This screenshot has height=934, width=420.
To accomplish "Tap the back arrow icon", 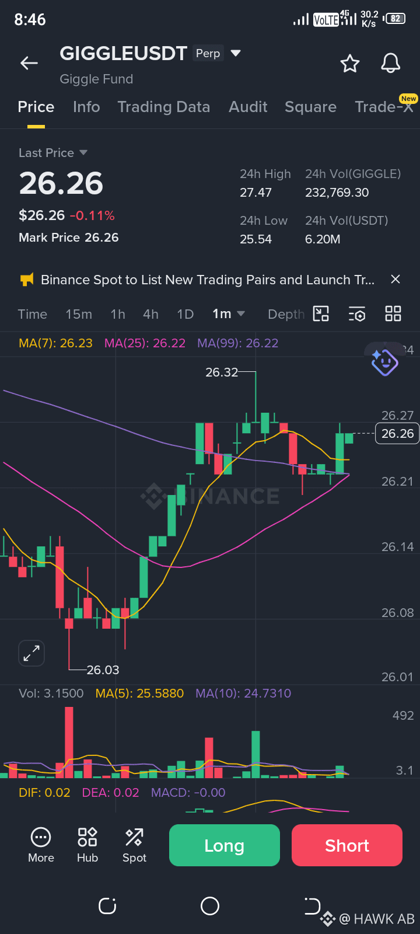I will (29, 63).
